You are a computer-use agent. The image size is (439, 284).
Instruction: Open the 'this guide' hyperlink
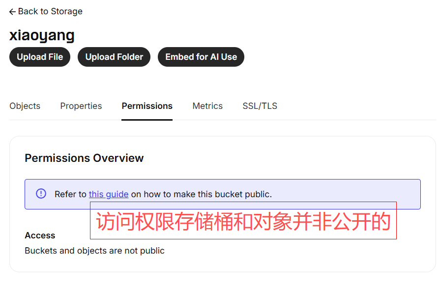[x=109, y=194]
